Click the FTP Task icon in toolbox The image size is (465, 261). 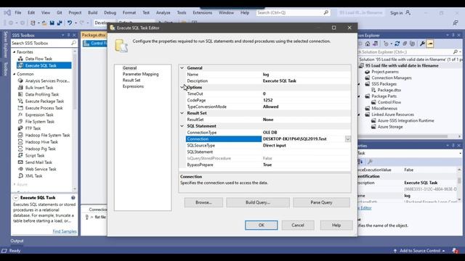coord(20,128)
